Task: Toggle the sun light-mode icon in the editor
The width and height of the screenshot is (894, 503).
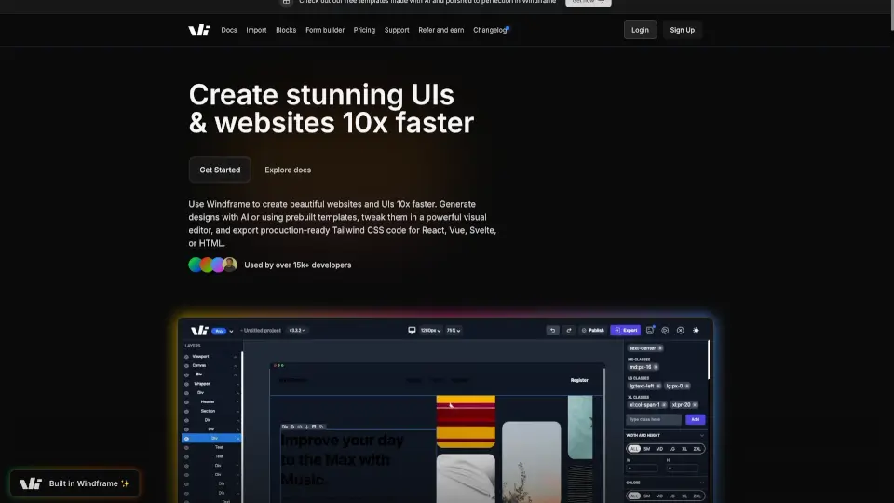Action: point(696,330)
